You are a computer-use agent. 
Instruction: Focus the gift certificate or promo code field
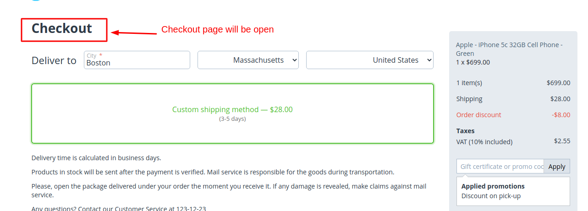[500, 167]
